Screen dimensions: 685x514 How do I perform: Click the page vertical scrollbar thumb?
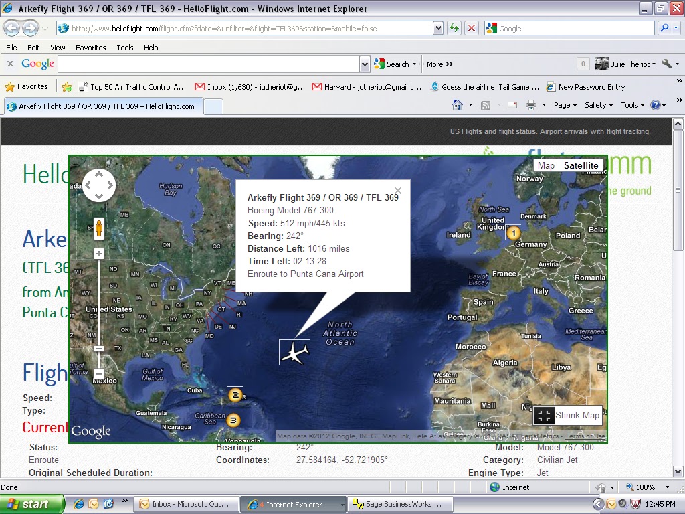coord(678,191)
